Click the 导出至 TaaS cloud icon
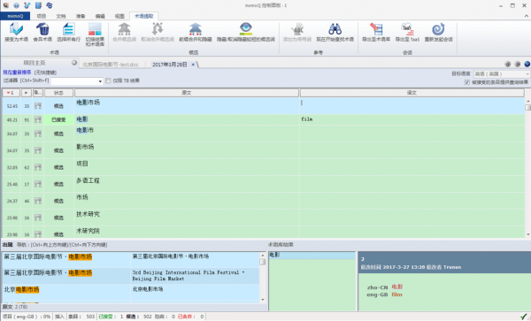The image size is (531, 321). pos(407,29)
